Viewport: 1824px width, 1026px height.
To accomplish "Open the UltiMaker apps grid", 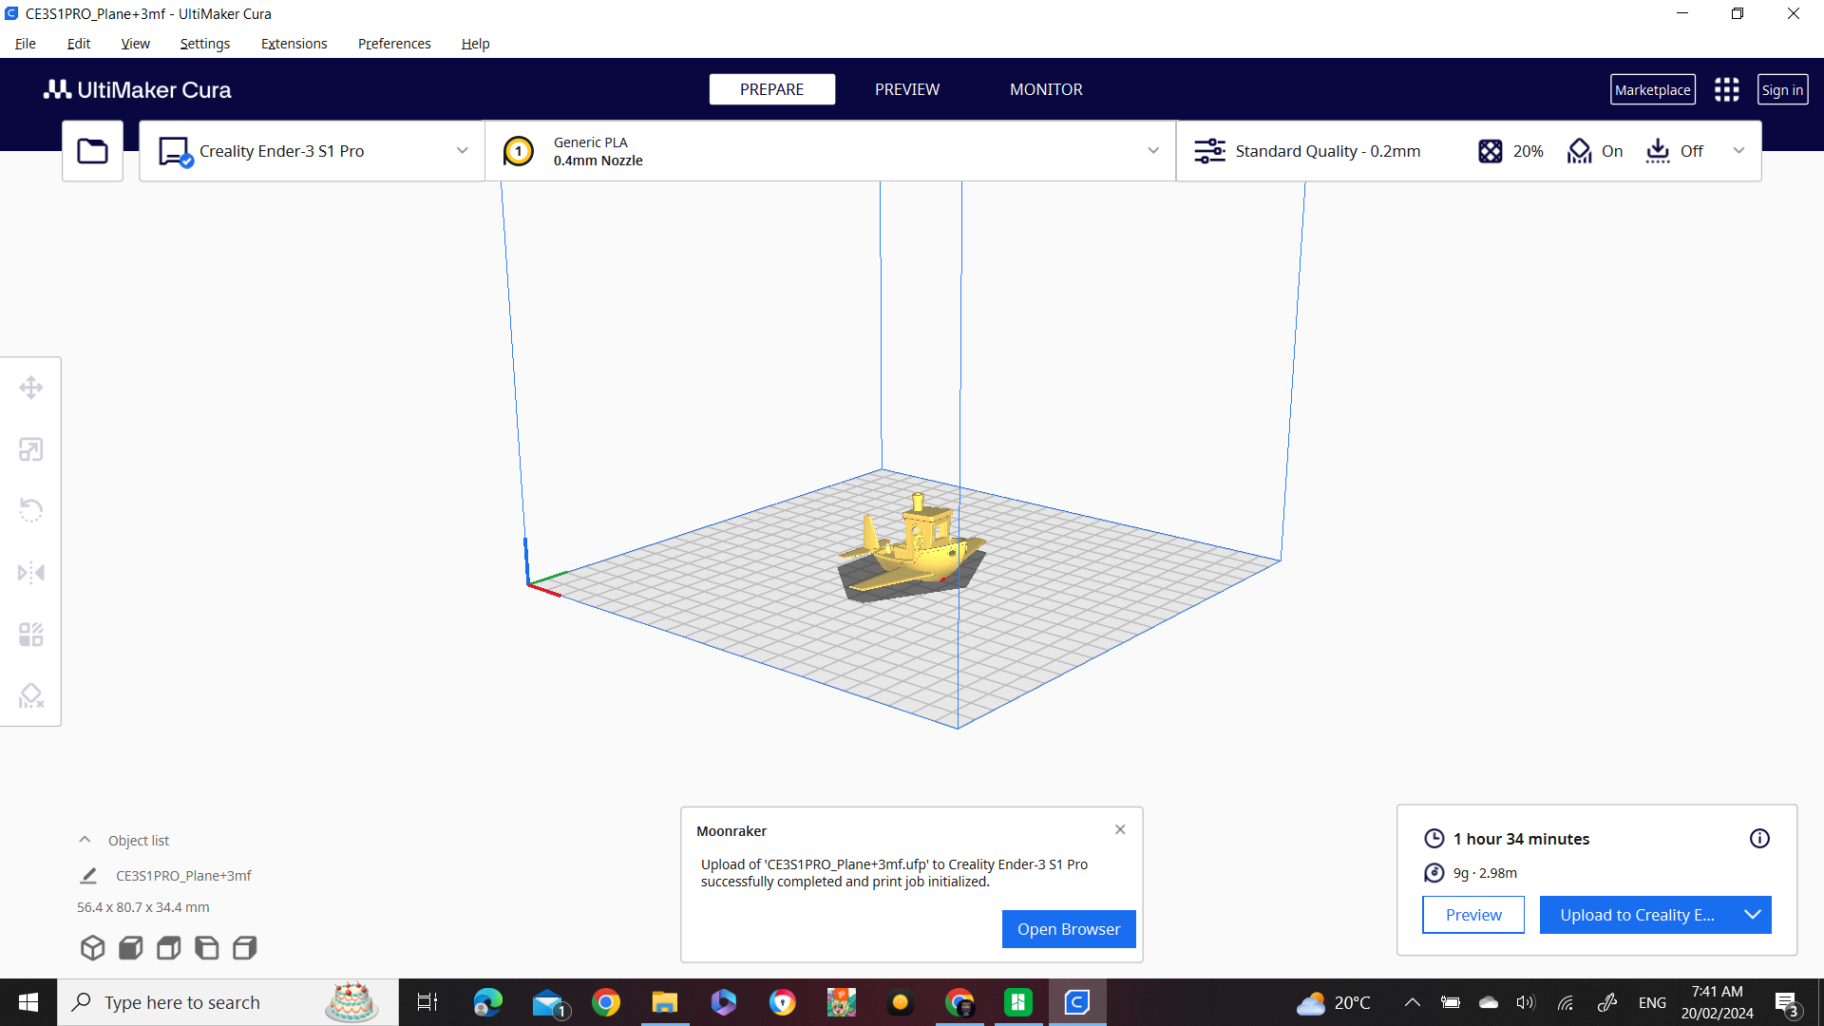I will point(1727,89).
